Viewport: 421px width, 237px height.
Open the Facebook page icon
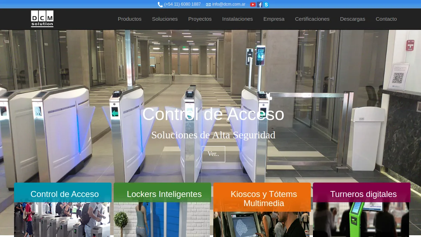[x=260, y=5]
